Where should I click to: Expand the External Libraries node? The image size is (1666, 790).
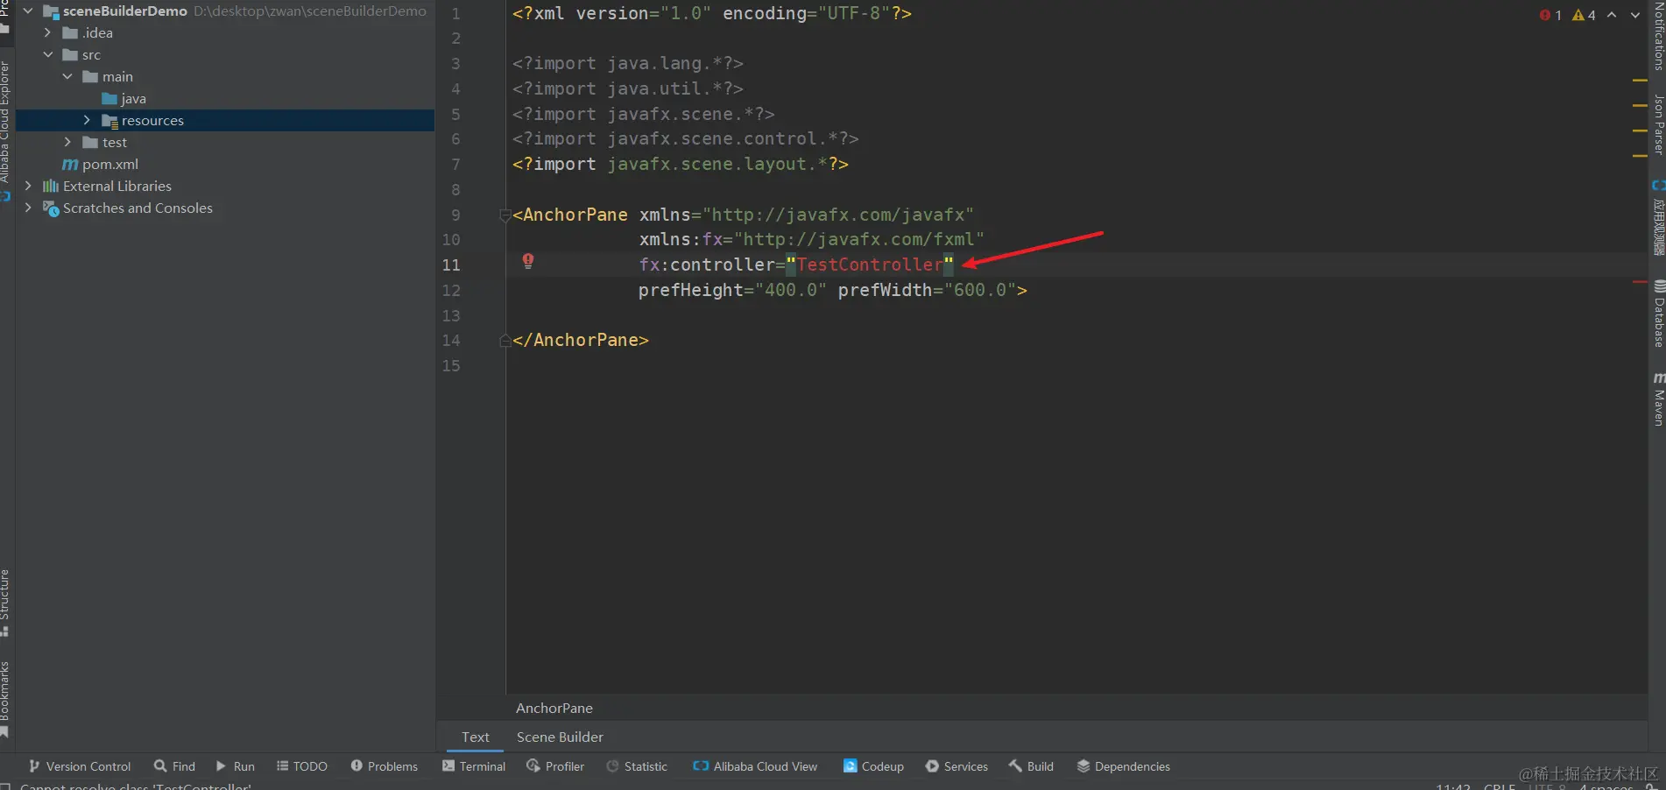pyautogui.click(x=27, y=186)
